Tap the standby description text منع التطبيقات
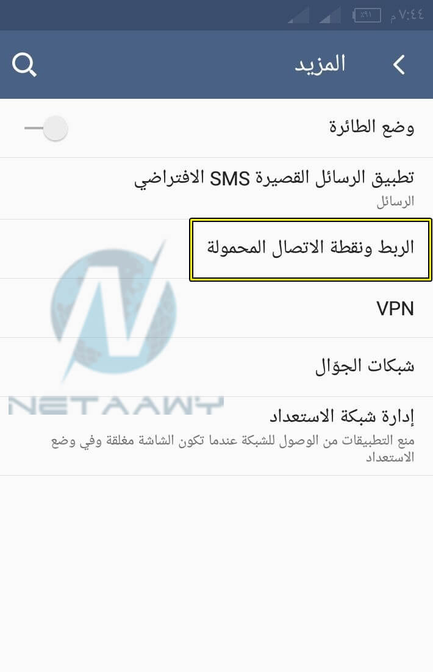Viewport: 433px width, 672px height. [x=233, y=449]
